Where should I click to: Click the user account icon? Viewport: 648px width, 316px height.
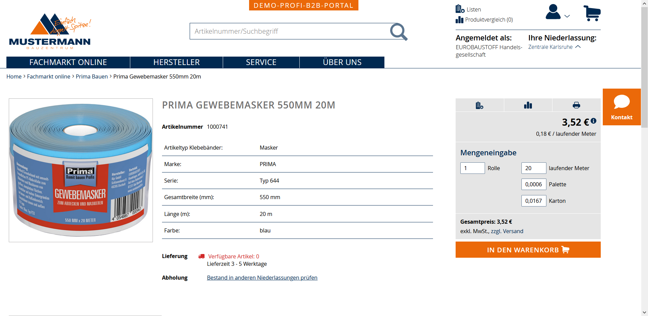(x=553, y=12)
